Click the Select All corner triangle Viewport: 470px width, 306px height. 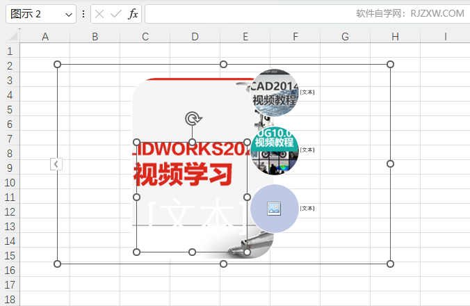click(13, 36)
